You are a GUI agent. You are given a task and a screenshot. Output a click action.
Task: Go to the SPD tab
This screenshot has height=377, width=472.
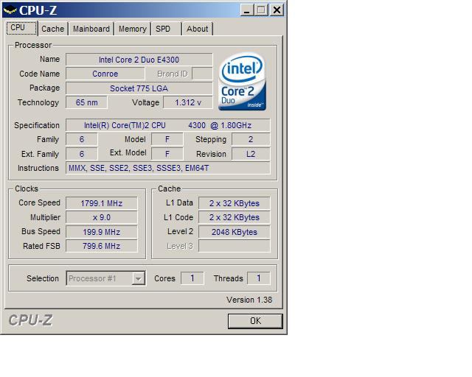point(167,29)
